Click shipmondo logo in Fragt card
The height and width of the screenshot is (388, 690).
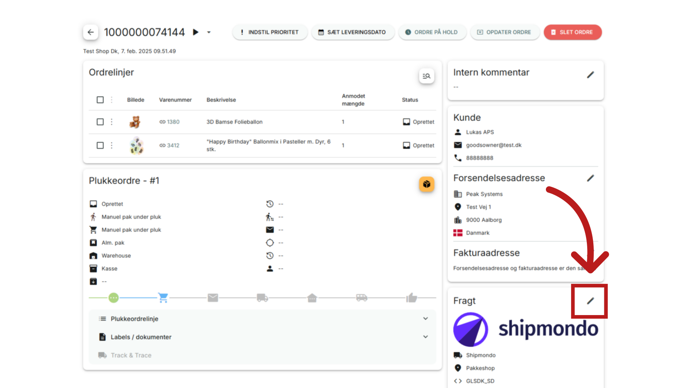(526, 329)
